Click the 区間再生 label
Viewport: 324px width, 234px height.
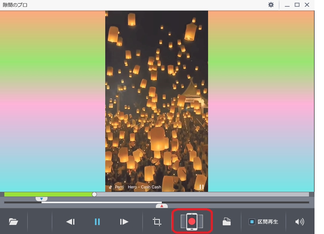[268, 222]
